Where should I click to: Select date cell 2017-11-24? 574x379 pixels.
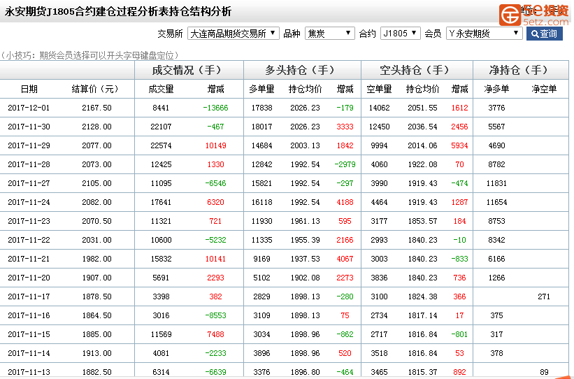[29, 202]
